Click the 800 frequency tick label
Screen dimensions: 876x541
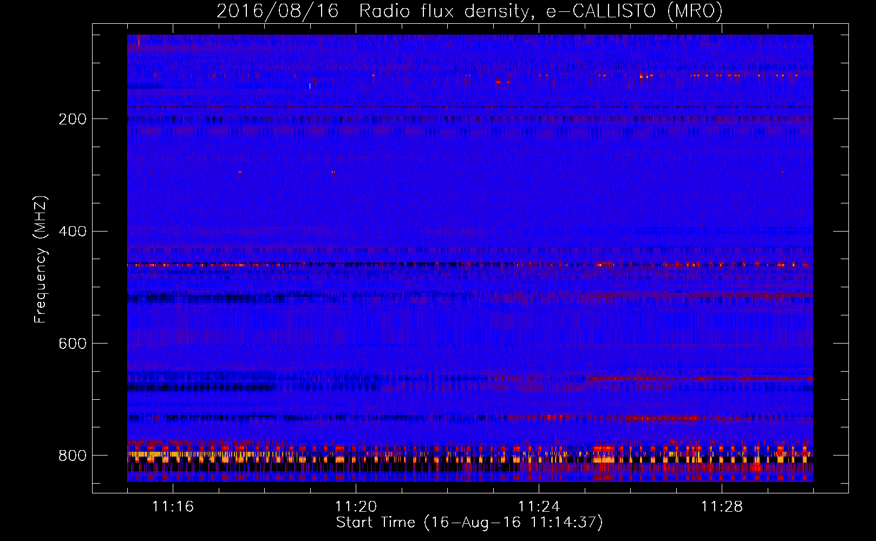tap(72, 456)
